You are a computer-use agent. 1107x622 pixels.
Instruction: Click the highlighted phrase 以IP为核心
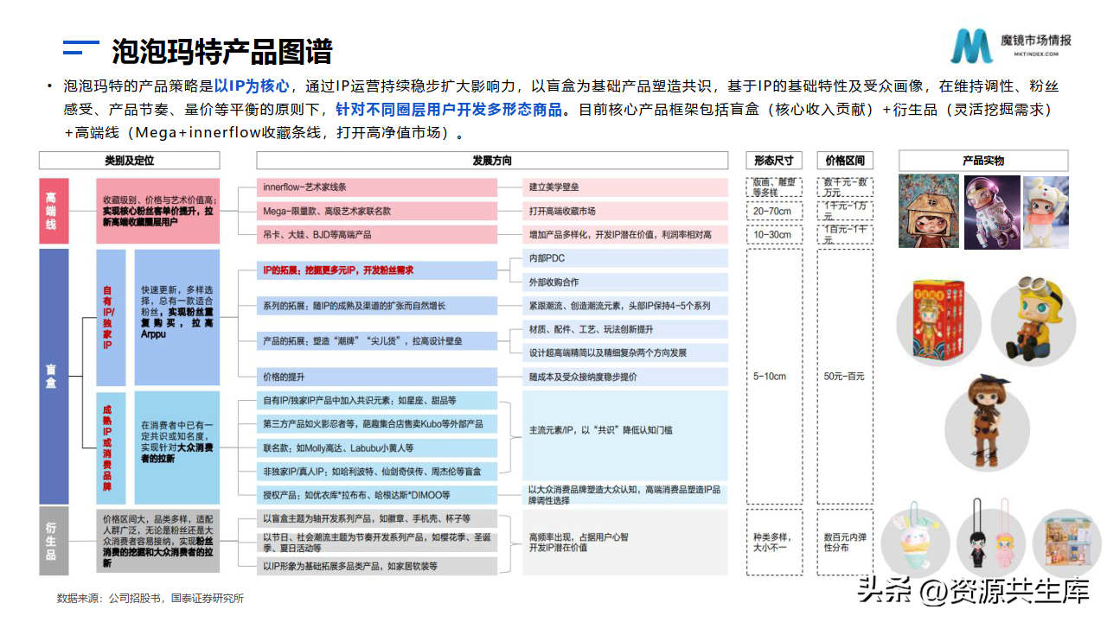coord(252,86)
